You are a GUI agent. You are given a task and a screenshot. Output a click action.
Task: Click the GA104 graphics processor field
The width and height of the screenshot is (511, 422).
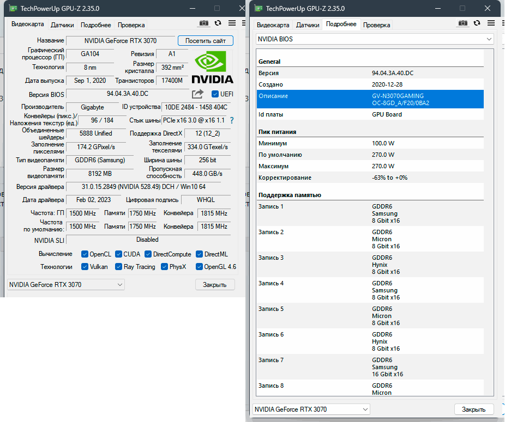coord(90,54)
